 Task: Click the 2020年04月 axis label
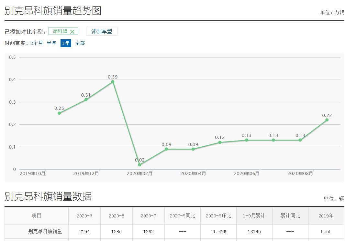193,173
